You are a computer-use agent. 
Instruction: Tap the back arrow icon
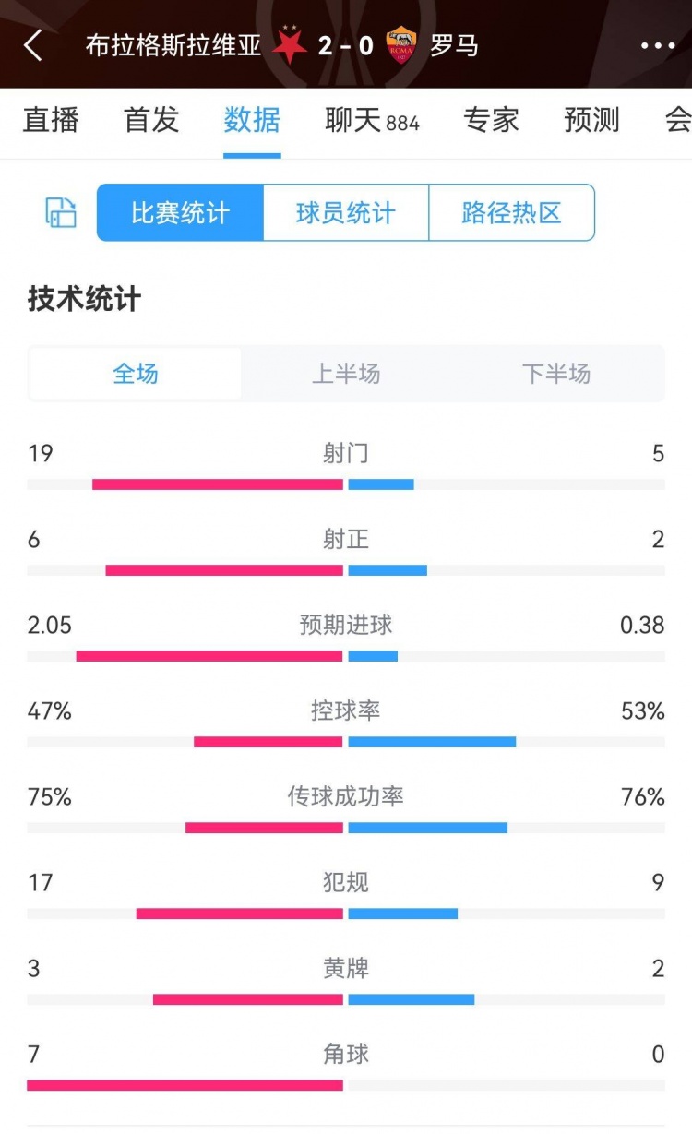(33, 45)
